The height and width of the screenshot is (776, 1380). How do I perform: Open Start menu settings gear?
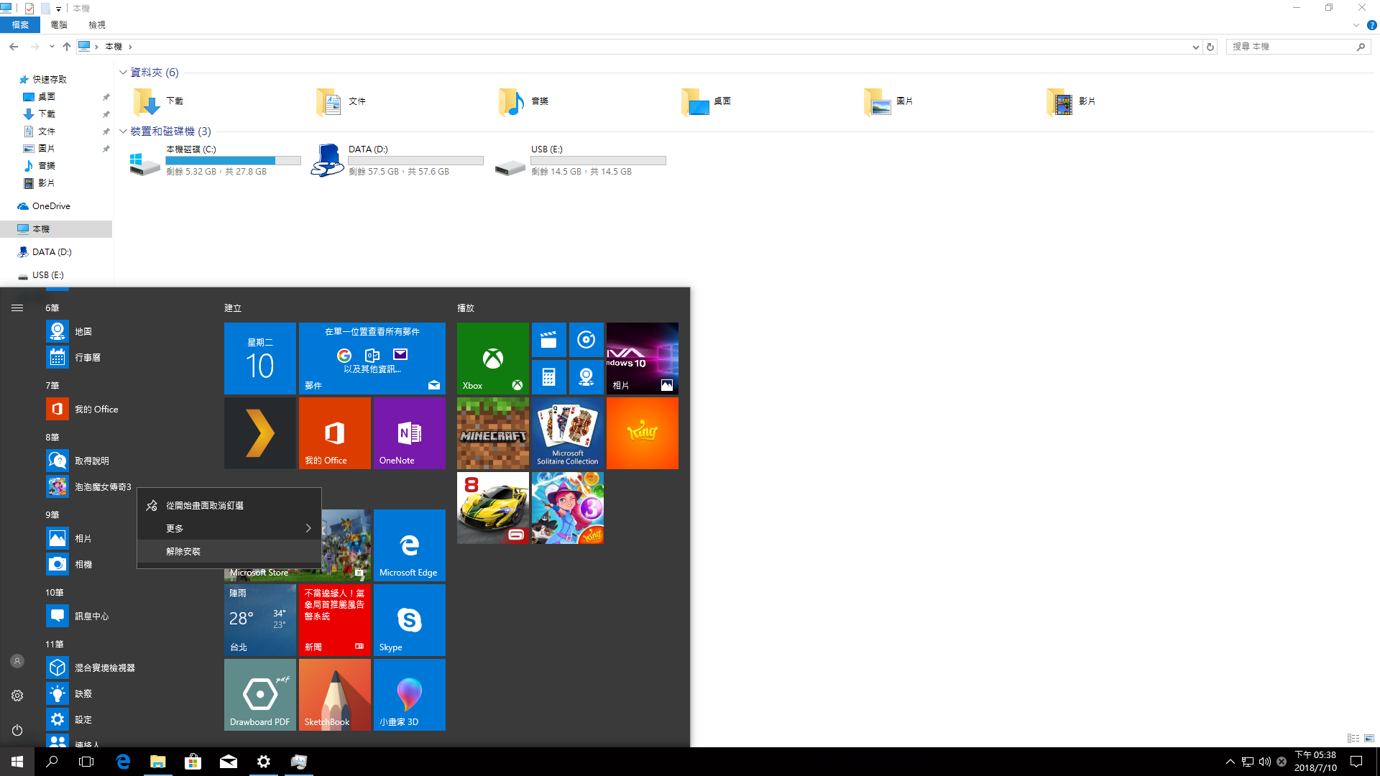click(x=17, y=696)
